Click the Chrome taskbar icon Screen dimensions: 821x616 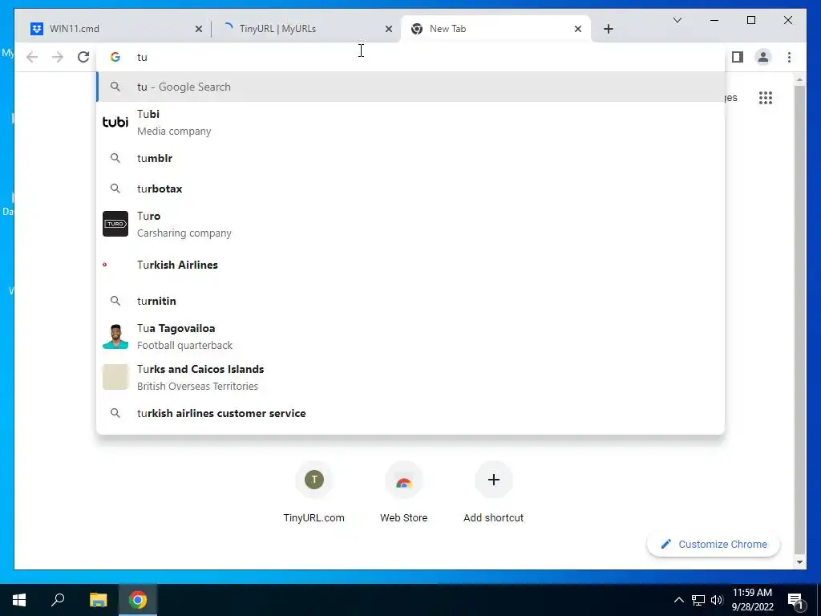(138, 600)
